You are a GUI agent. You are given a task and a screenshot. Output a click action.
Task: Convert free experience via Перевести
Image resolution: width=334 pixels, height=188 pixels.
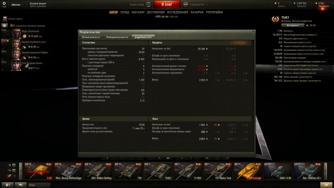pyautogui.click(x=324, y=6)
